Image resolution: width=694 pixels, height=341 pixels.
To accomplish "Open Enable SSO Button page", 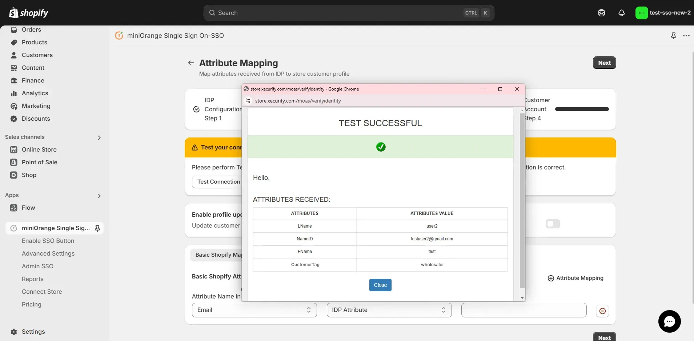I will pyautogui.click(x=48, y=241).
